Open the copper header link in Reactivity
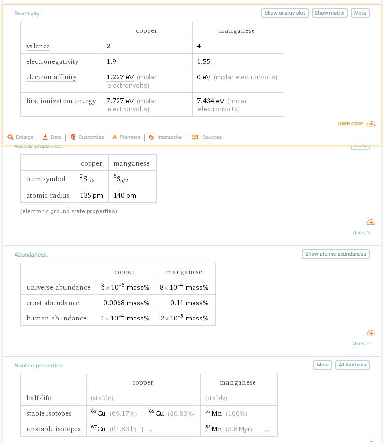Viewport: 388px width, 442px height. (x=147, y=30)
